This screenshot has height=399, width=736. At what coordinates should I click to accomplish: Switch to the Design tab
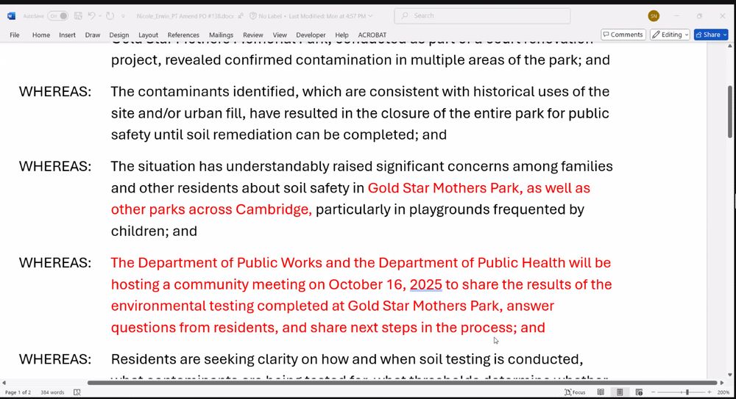(118, 35)
